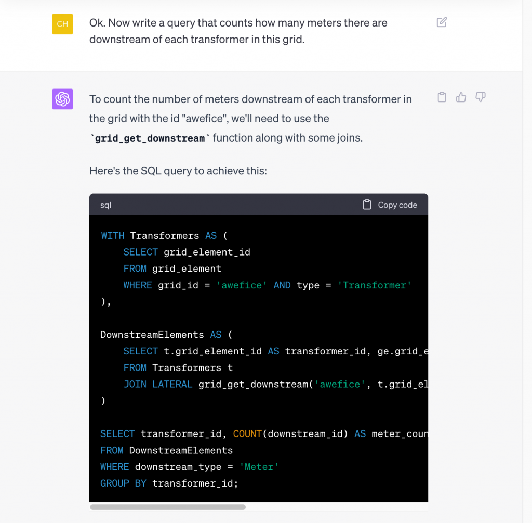Screen dimensions: 532x523
Task: Copy the response with the clipboard icon
Action: pyautogui.click(x=442, y=97)
